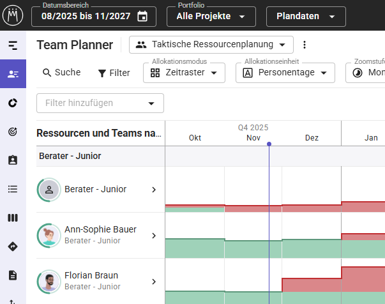Image resolution: width=385 pixels, height=304 pixels.
Task: Open the clipboard person sidebar icon
Action: point(13,160)
